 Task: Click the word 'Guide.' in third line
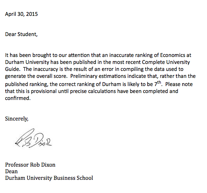13,69
